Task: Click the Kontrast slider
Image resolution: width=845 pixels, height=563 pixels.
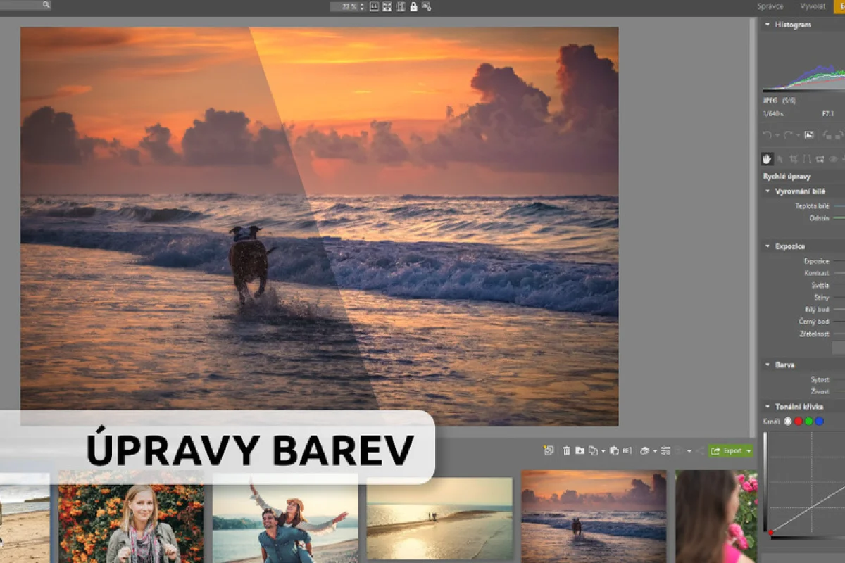Action: pyautogui.click(x=839, y=273)
